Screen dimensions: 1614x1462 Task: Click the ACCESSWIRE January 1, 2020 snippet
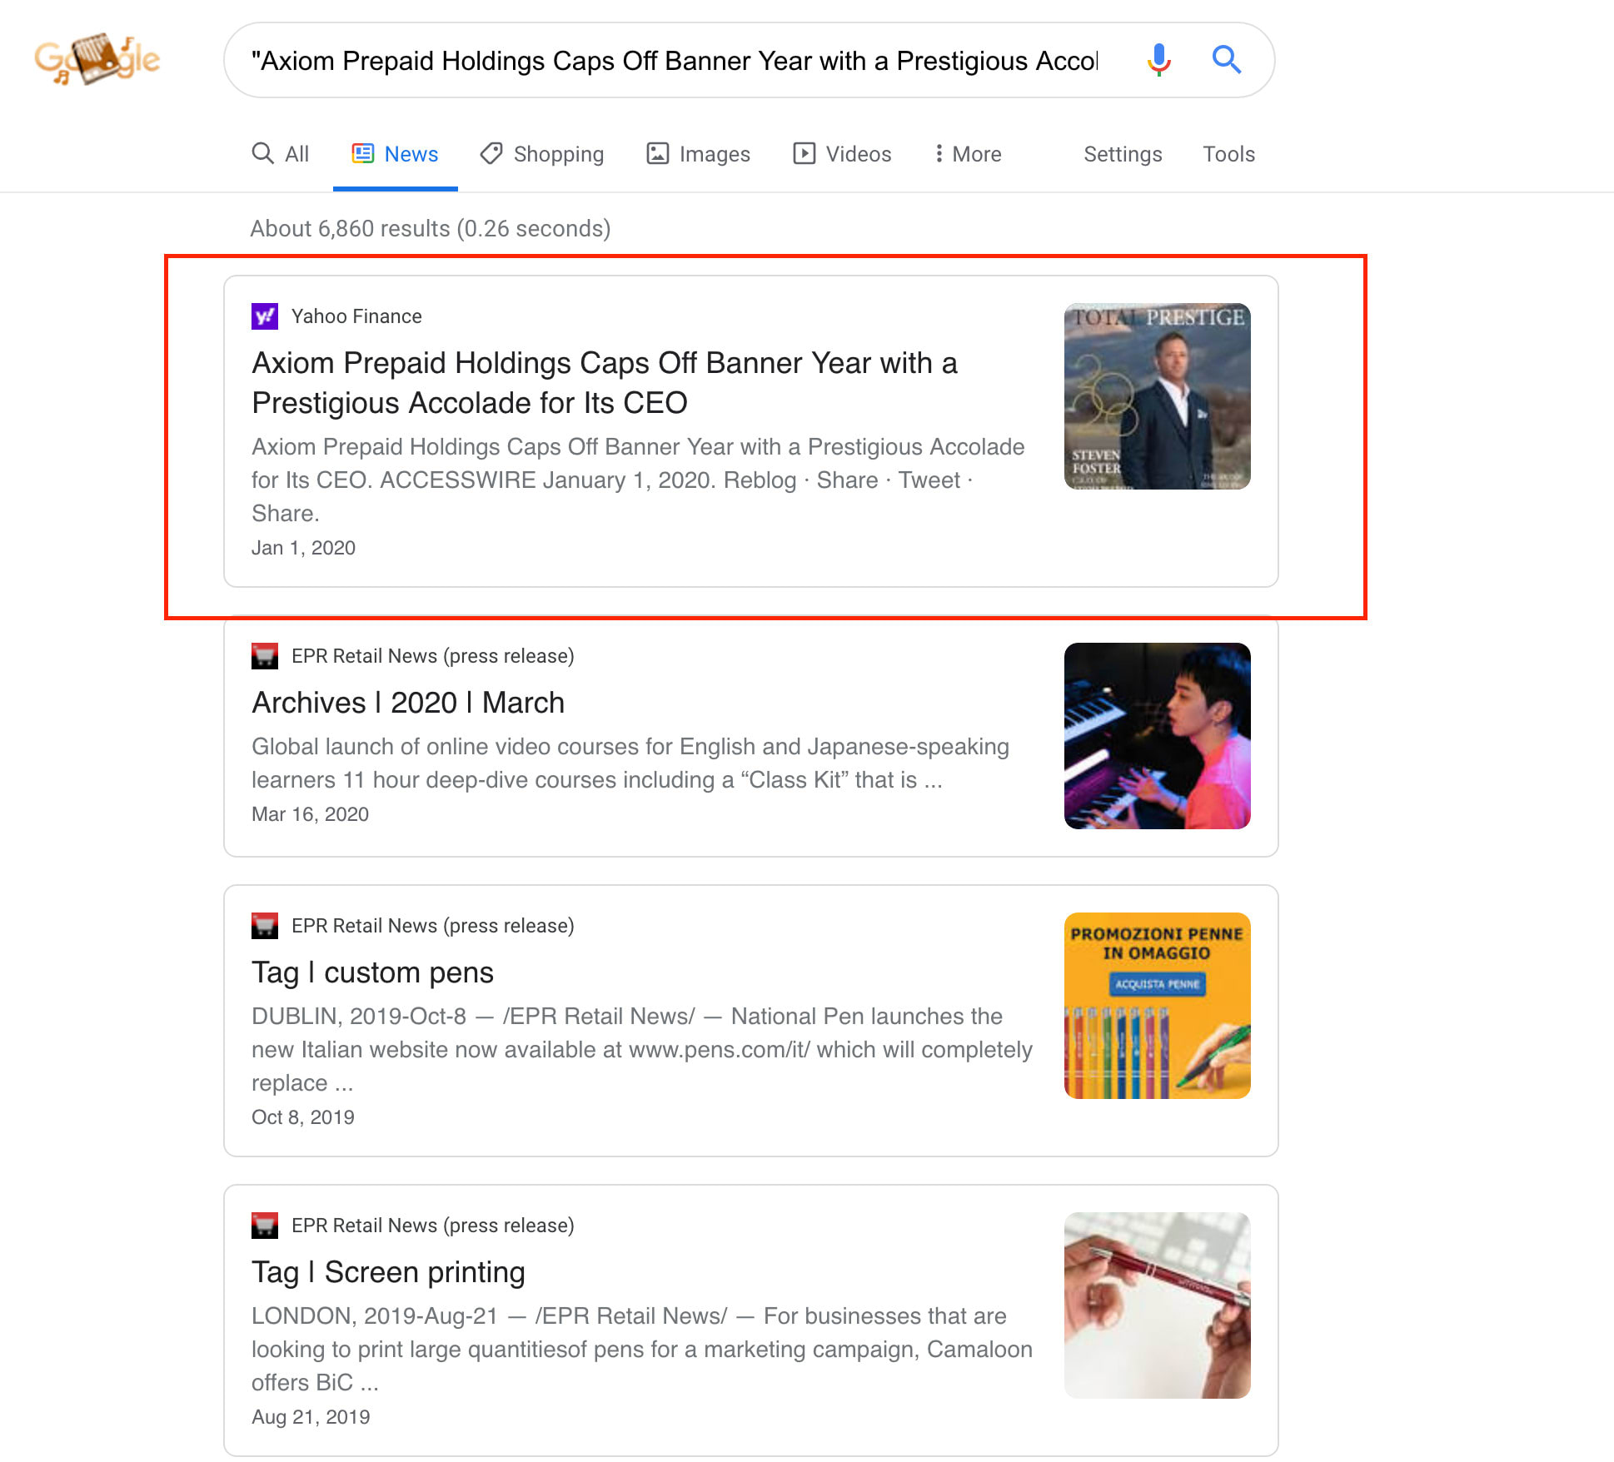(638, 480)
